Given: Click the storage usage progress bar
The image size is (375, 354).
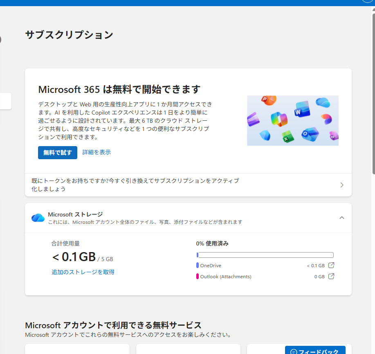Looking at the screenshot, I should [x=265, y=255].
